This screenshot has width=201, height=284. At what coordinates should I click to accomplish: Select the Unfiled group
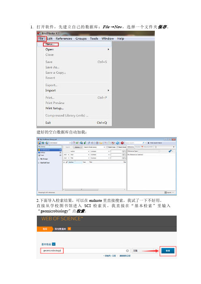coord(49,153)
